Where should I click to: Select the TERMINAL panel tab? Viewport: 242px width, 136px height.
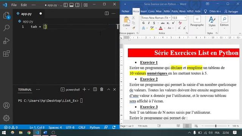pyautogui.click(x=25, y=90)
